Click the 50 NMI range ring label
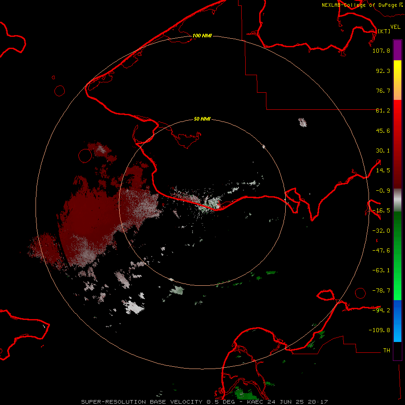Screen dimensions: 405x405 point(202,119)
